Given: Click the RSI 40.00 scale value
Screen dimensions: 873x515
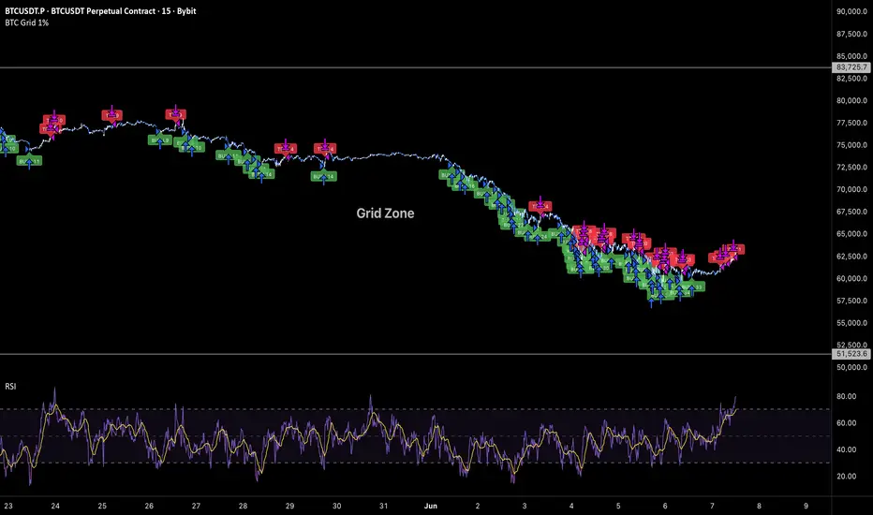Looking at the screenshot, I should 846,449.
